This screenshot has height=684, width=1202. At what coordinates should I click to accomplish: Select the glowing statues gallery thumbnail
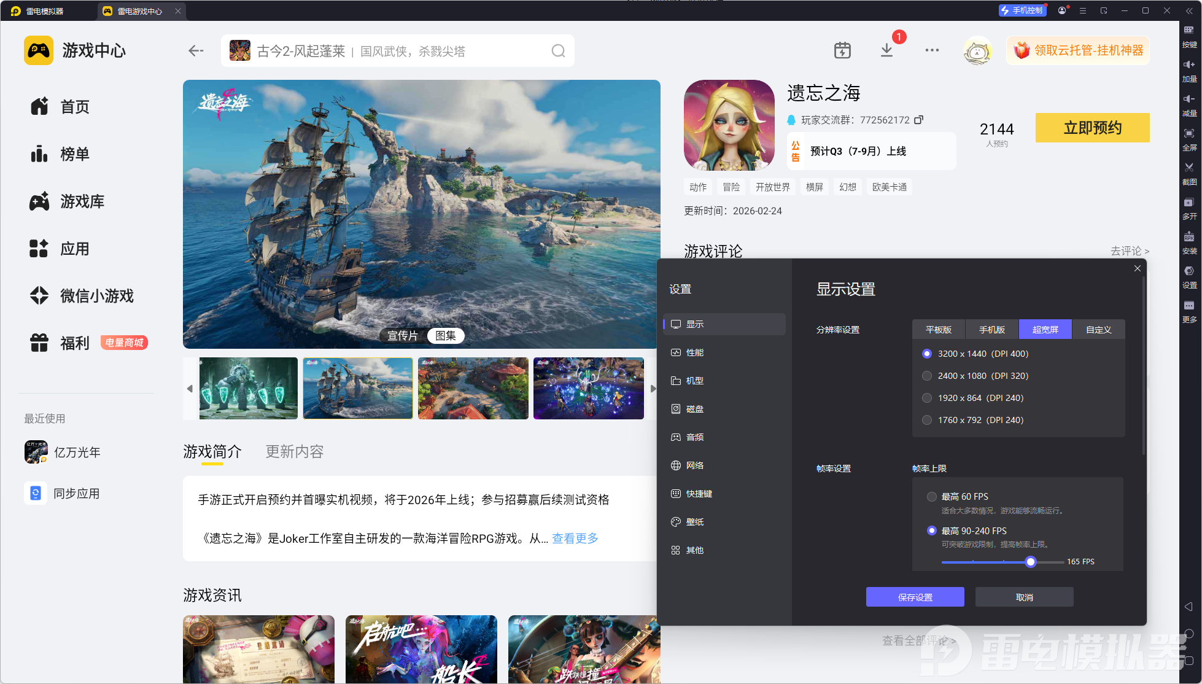(248, 389)
